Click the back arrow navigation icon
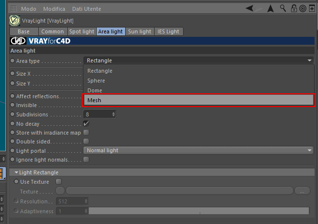 [249, 8]
